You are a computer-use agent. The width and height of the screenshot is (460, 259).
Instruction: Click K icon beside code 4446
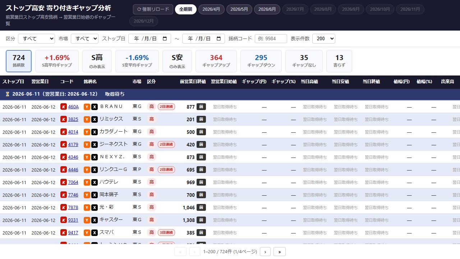pyautogui.click(x=64, y=169)
